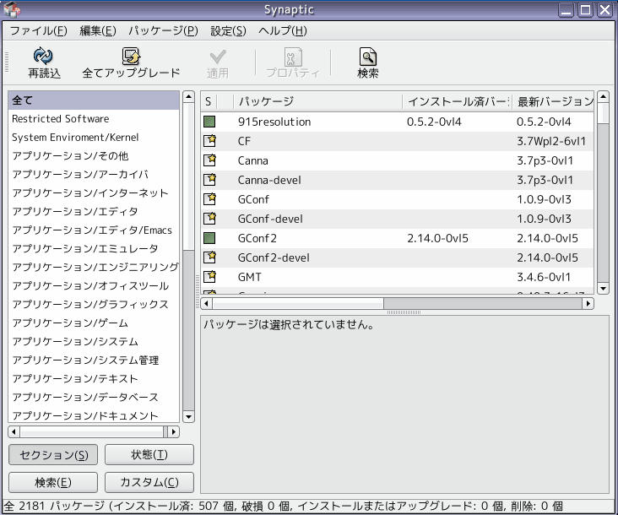Click the section list vertical scrollbar thumb
618x515 pixels.
tap(188, 176)
